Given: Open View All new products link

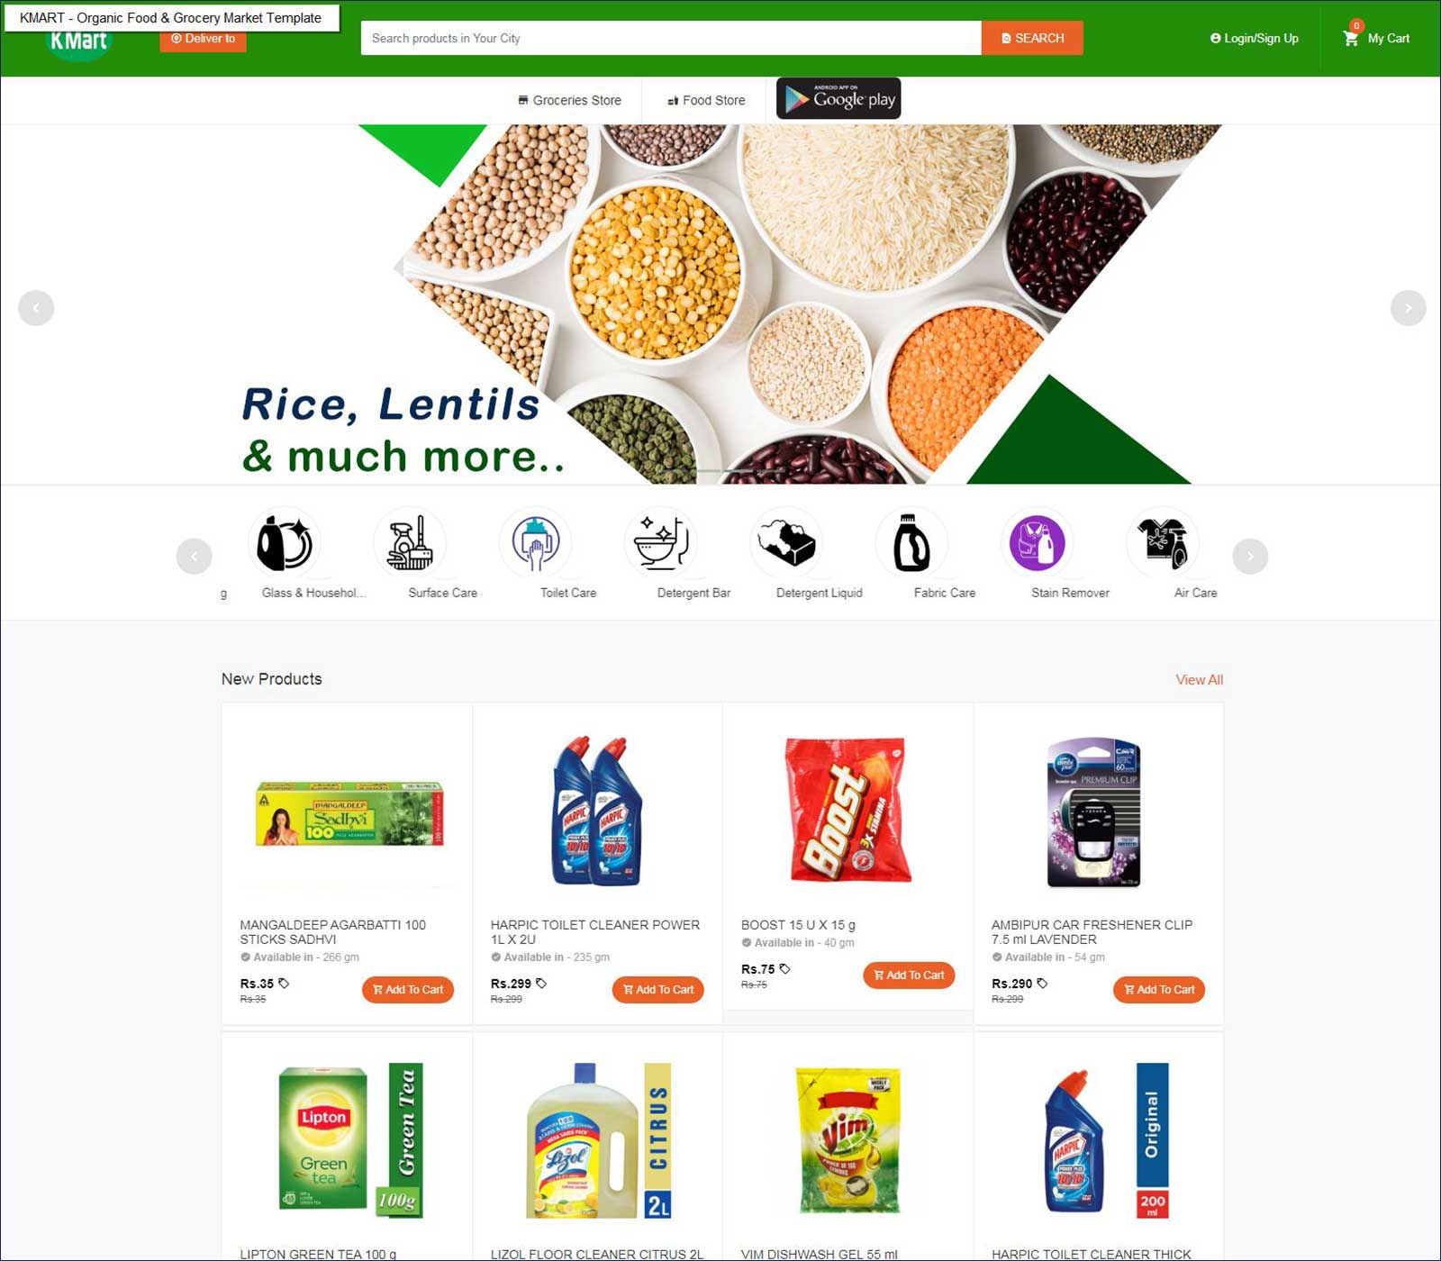Looking at the screenshot, I should click(x=1199, y=680).
